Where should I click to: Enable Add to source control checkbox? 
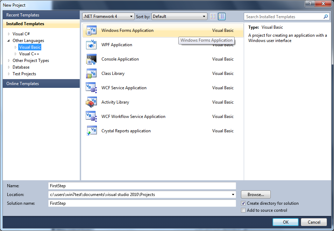pyautogui.click(x=243, y=210)
